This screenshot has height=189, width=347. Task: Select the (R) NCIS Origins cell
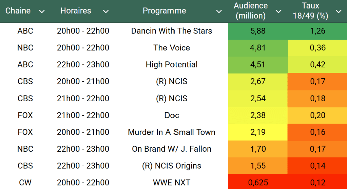pyautogui.click(x=171, y=166)
